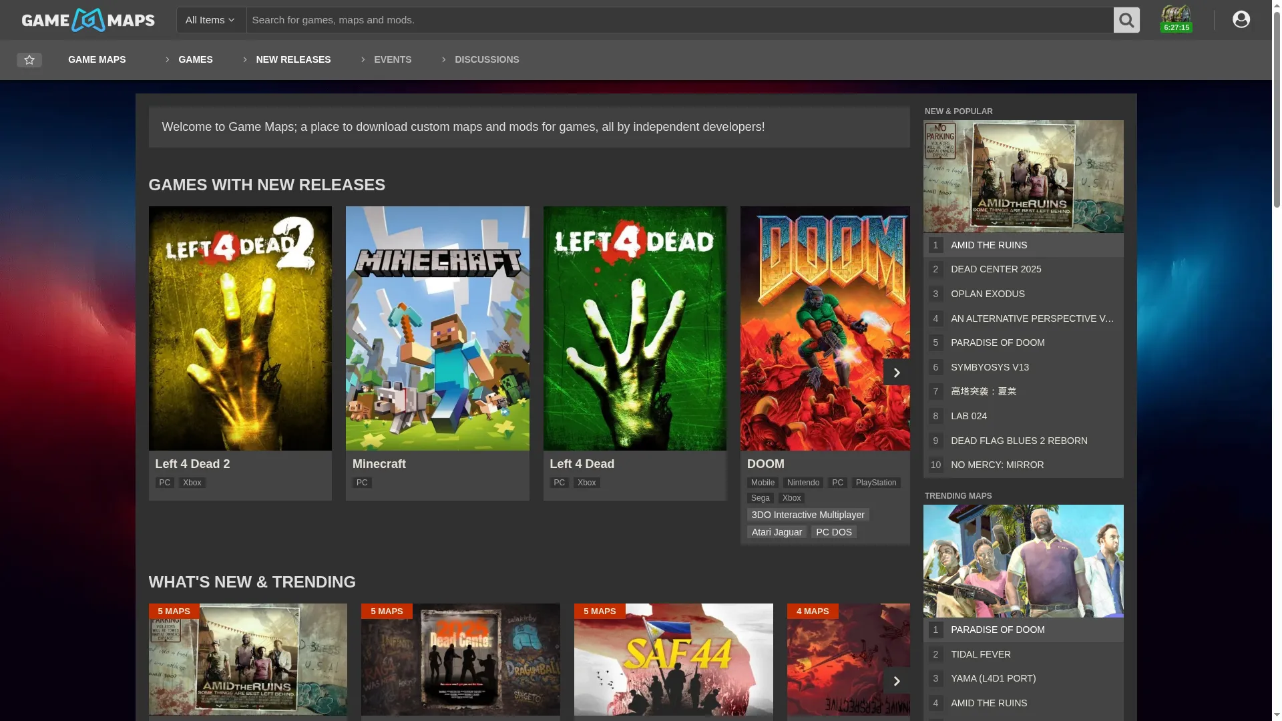Open the event countdown timer 6:27:15 icon
This screenshot has height=721, width=1282.
(x=1176, y=19)
